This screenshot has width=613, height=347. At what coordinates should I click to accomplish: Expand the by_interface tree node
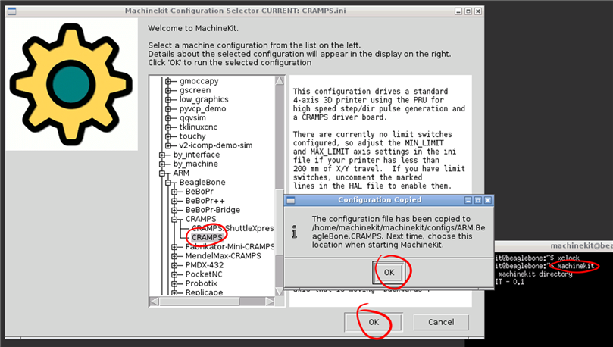click(162, 155)
